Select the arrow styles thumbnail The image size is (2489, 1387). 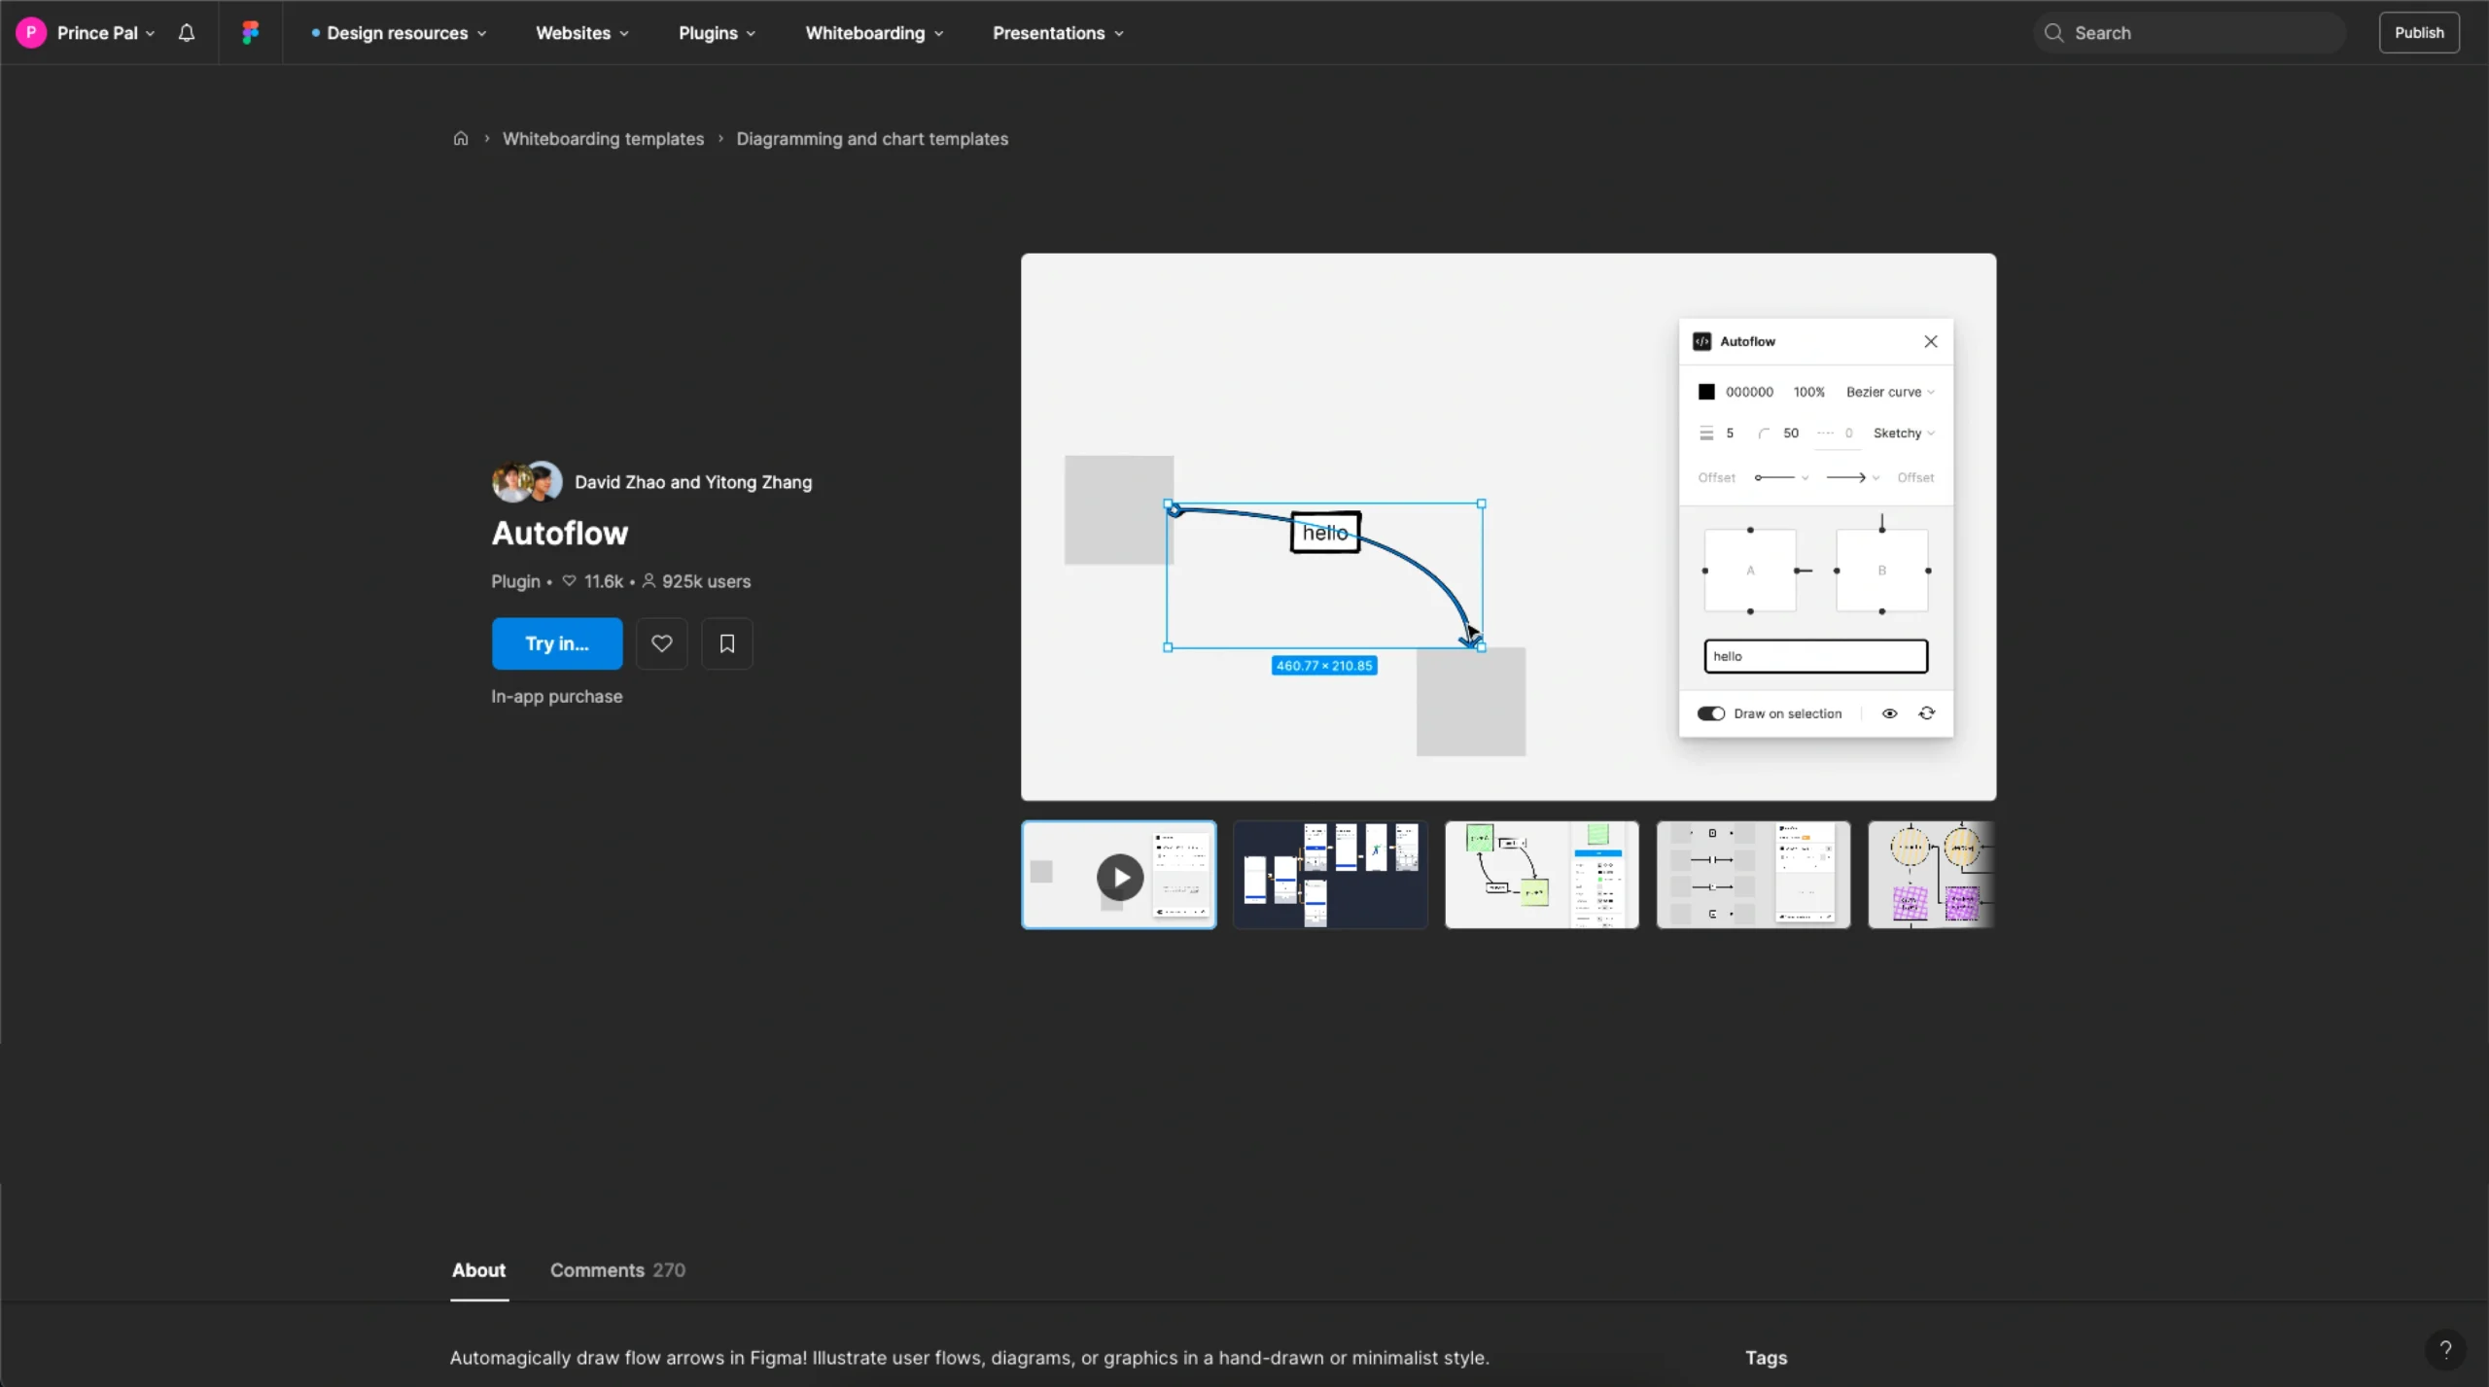(1754, 876)
